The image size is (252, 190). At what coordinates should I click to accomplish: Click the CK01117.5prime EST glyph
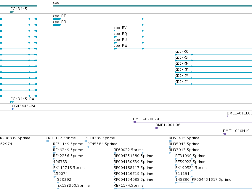(47, 141)
